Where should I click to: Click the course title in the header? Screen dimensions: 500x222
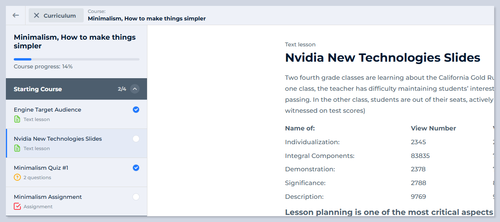(x=147, y=18)
